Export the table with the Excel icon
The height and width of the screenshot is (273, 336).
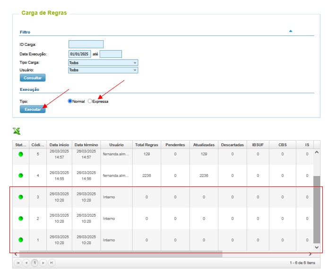[17, 131]
